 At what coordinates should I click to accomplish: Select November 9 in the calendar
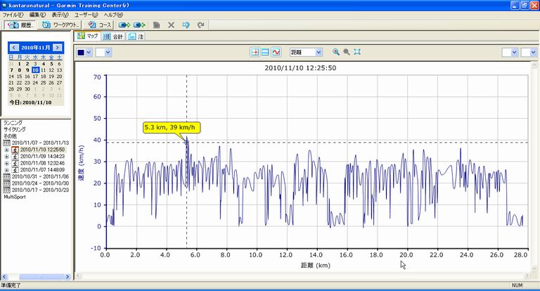click(x=27, y=70)
